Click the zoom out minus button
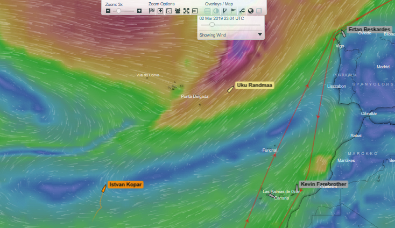 [108, 11]
